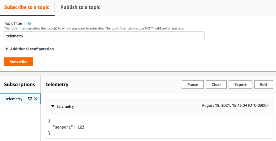Remove the telemetry subscription with the X icon
276x141 pixels.
pos(36,99)
